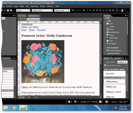Viewport: 133px width, 113px height.
Task: Open the Borders dropdown arrow
Action: pyautogui.click(x=119, y=10)
